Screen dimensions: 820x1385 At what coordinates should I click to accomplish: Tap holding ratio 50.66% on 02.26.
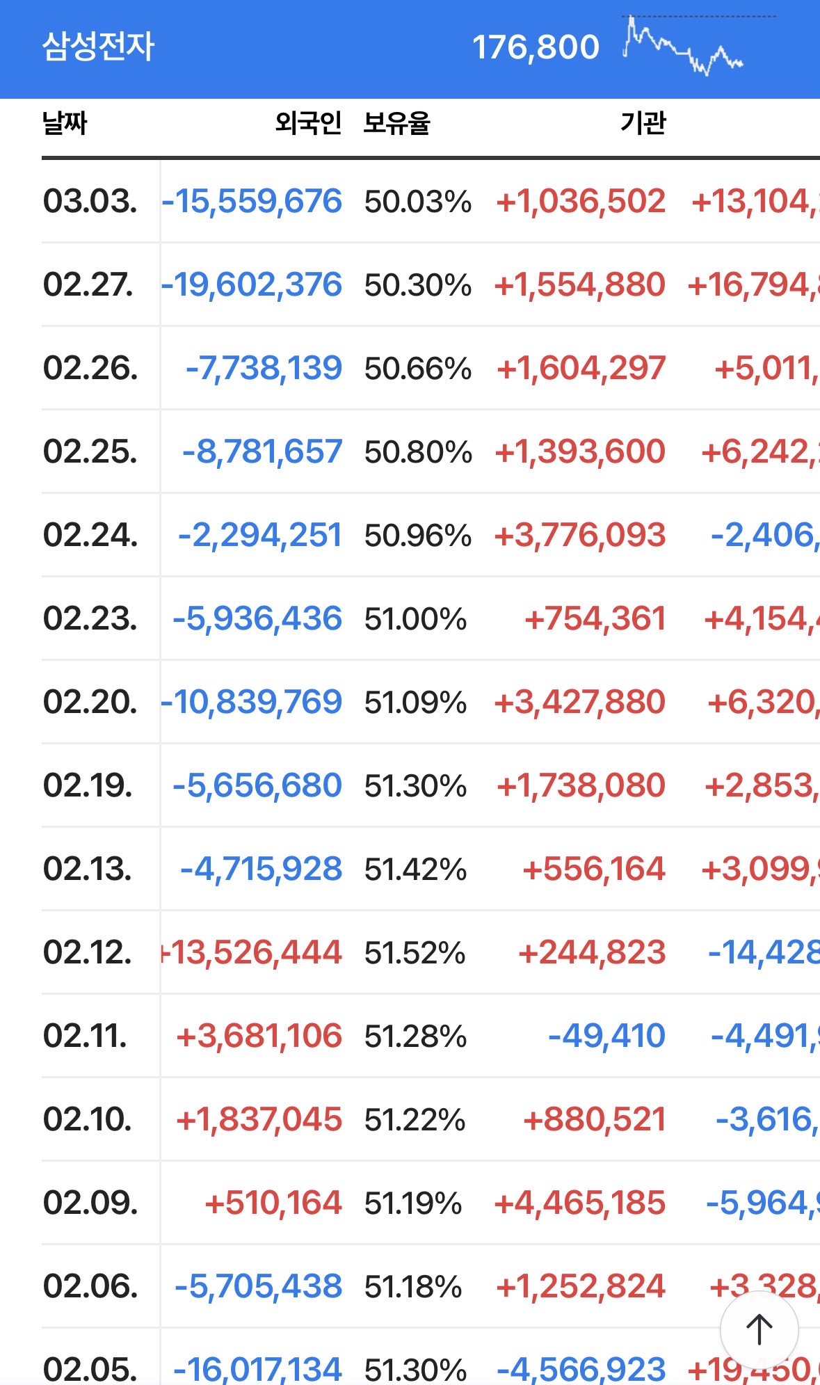tap(417, 369)
